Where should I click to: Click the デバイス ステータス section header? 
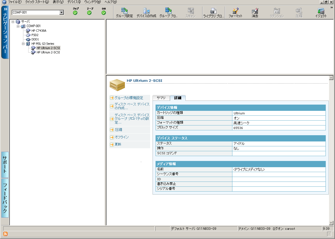[x=241, y=138]
